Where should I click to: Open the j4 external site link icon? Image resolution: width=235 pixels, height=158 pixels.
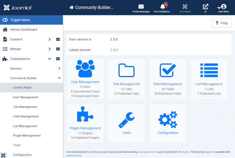pyautogui.click(x=206, y=7)
